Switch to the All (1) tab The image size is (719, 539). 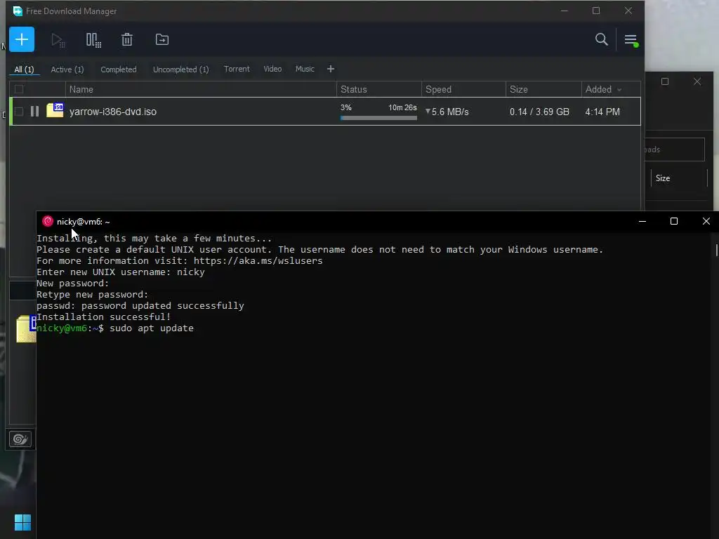click(24, 69)
